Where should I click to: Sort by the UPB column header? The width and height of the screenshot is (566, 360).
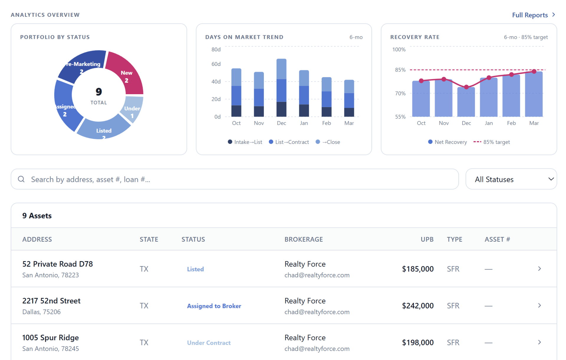pyautogui.click(x=427, y=239)
